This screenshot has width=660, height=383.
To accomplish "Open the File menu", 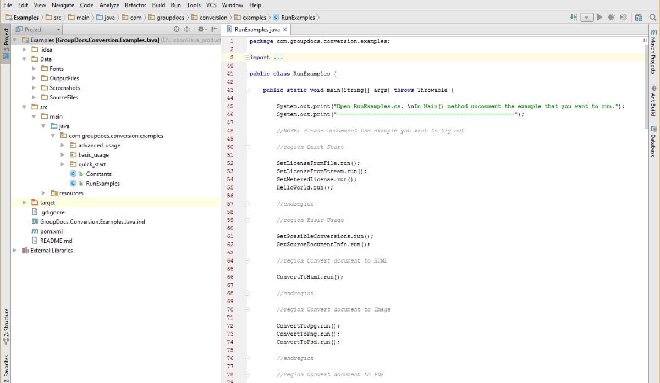I will tap(8, 5).
